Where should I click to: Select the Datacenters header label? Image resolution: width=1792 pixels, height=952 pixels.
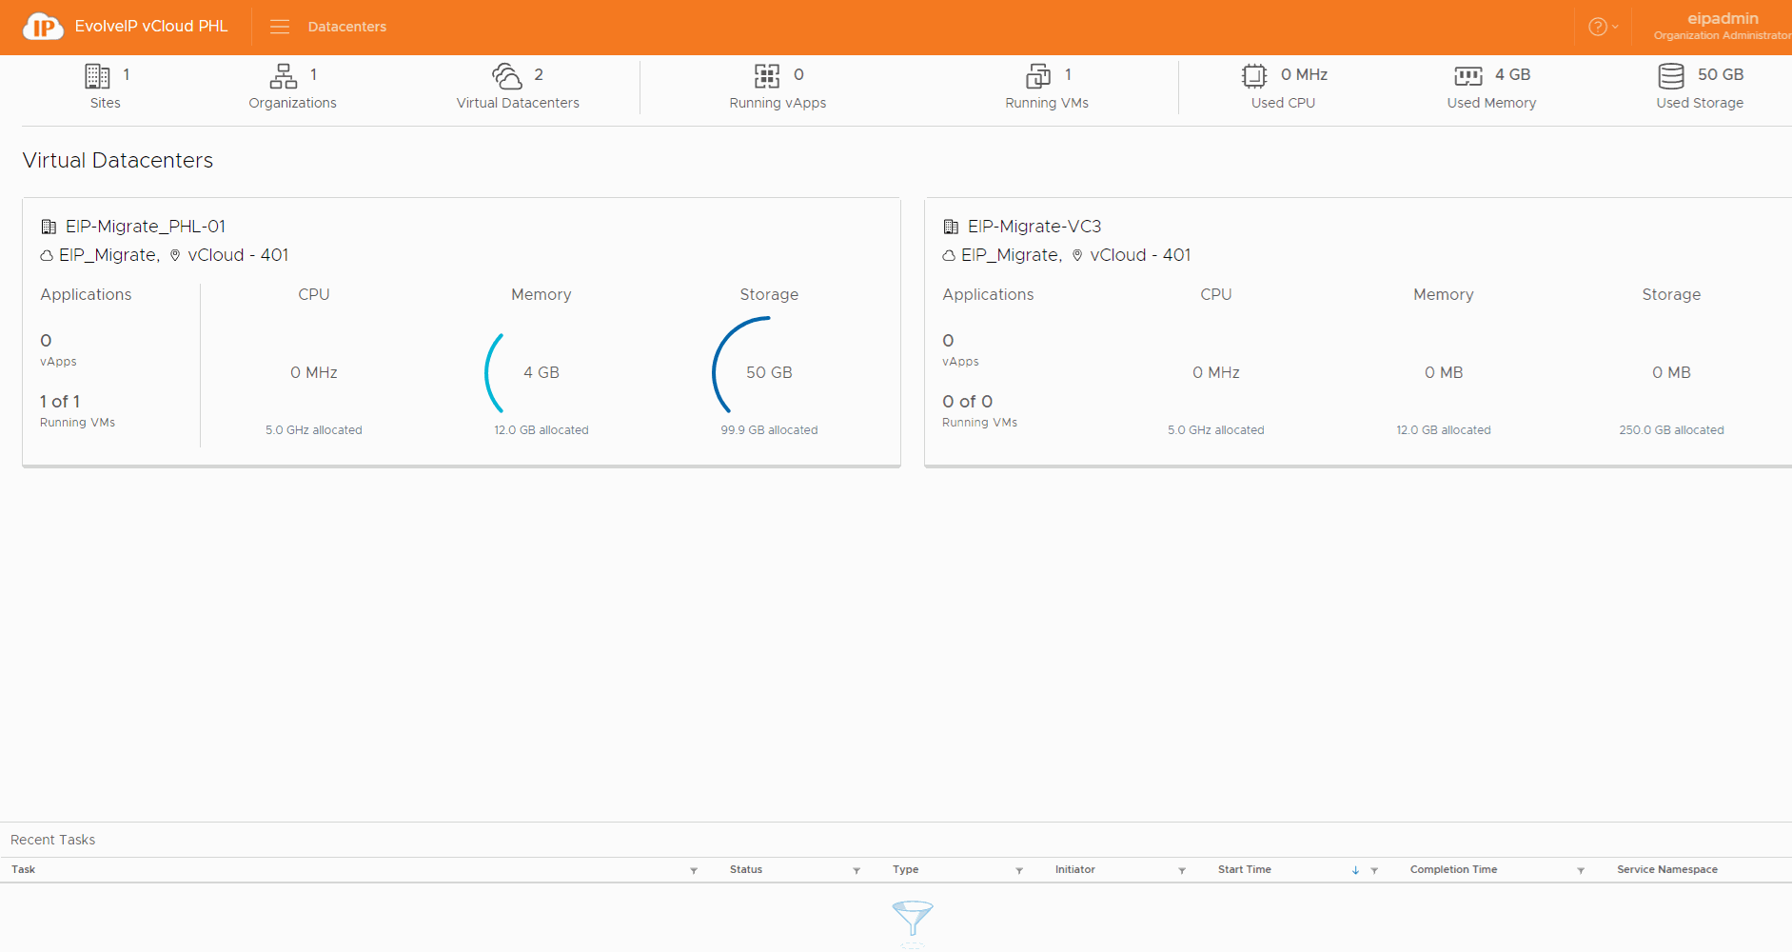pyautogui.click(x=346, y=27)
